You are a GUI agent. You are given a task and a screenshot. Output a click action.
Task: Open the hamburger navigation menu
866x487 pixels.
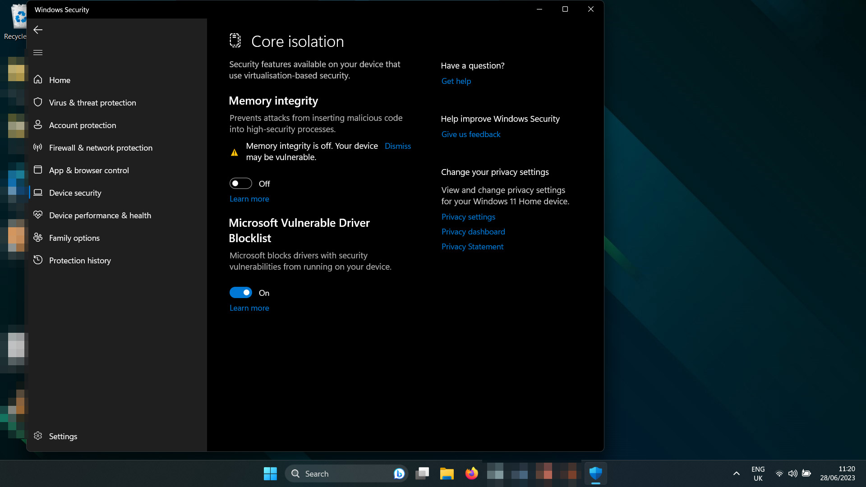38,53
